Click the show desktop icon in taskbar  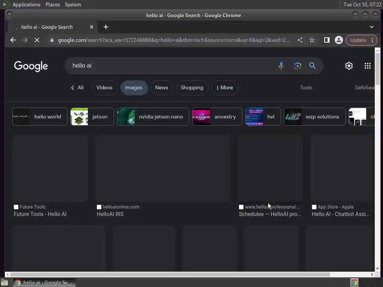[x=4, y=283]
